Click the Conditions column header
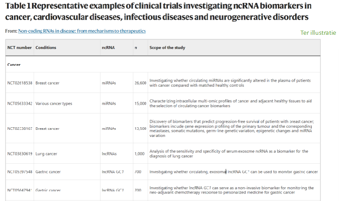Image resolution: width=339 pixels, height=201 pixels. pos(46,48)
